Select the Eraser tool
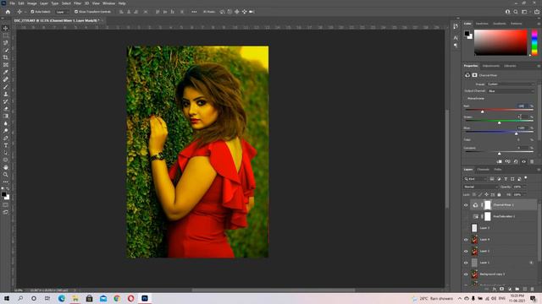This screenshot has width=542, height=304. pos(6,109)
